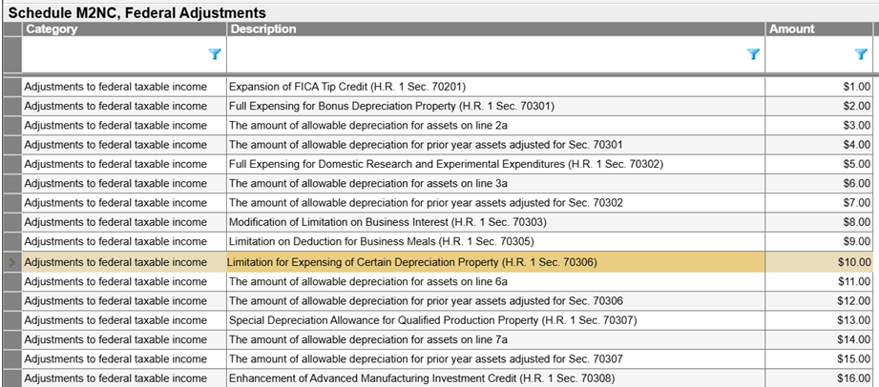
Task: Sort by the Category column header
Action: click(x=124, y=30)
